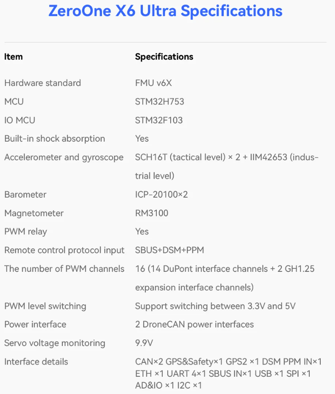Image resolution: width=335 pixels, height=394 pixels.
Task: Click the ICP-20100×2 barometer value
Action: [x=161, y=194]
